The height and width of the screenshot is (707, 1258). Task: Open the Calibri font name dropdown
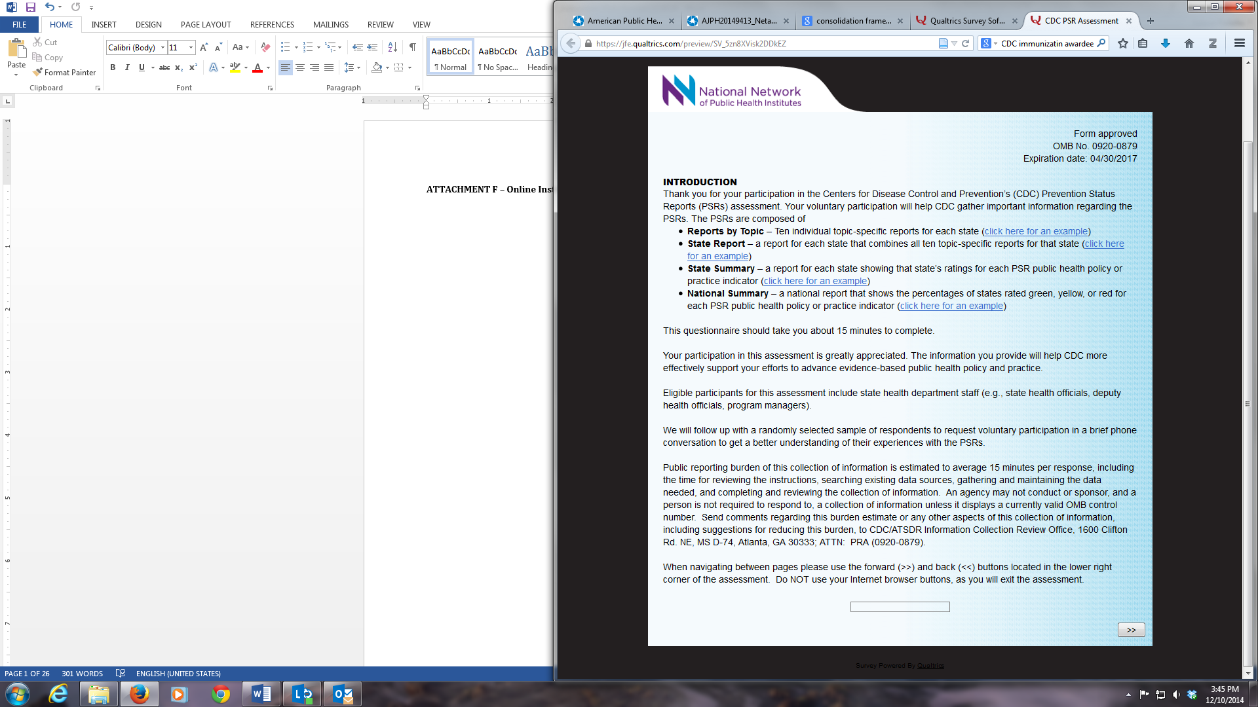click(x=162, y=48)
